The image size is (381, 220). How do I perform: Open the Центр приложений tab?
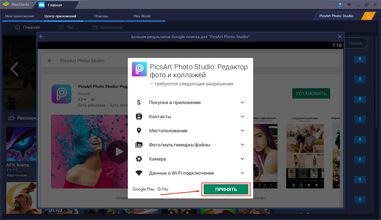click(x=60, y=16)
